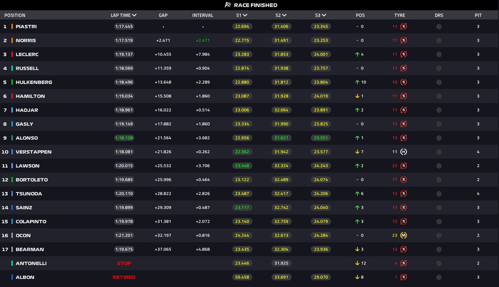Click Leclerc's soft tyre icon
Viewport: 499px width, 287px height.
[x=404, y=54]
